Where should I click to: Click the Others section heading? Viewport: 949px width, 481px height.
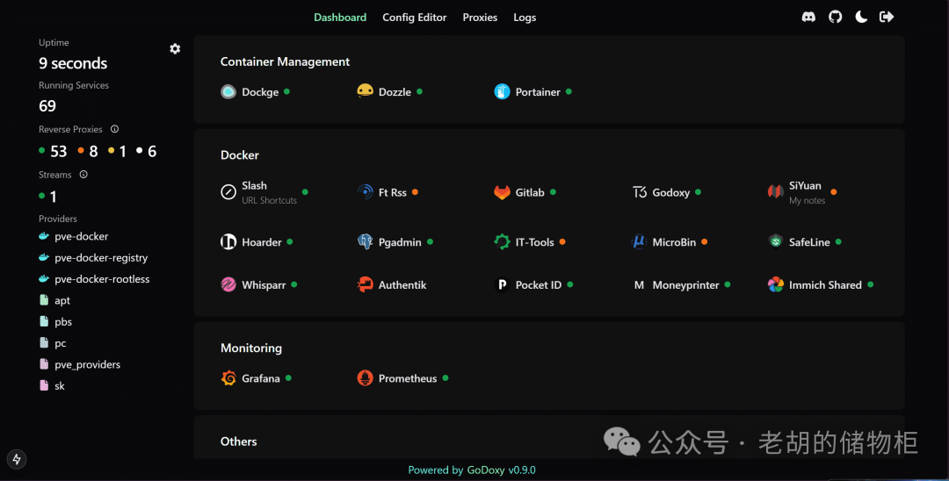click(x=238, y=442)
